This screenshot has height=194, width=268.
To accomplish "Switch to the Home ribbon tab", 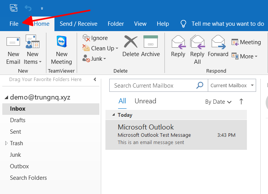I will coord(42,24).
